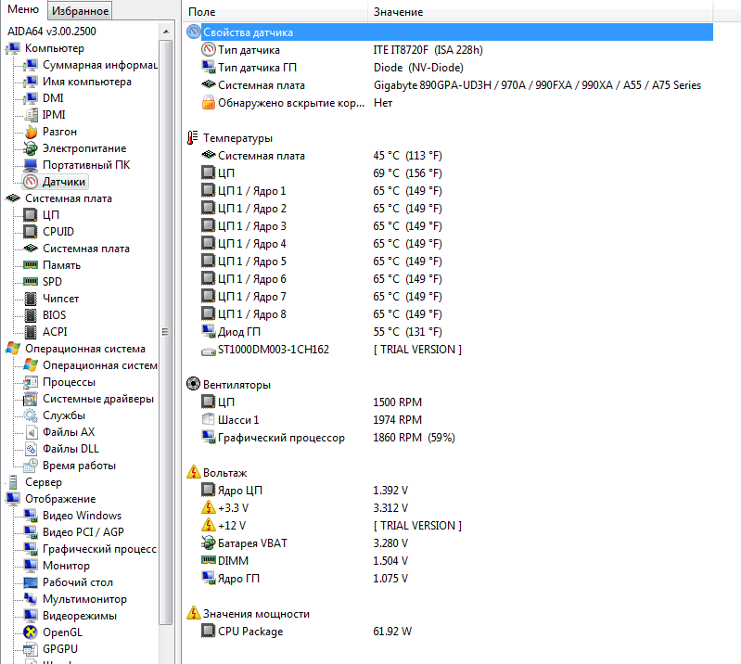Expand the Сервер tree category

coord(5,482)
